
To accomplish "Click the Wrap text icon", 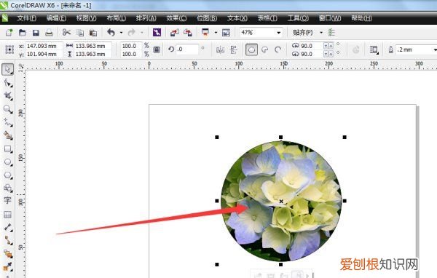I will click(374, 50).
